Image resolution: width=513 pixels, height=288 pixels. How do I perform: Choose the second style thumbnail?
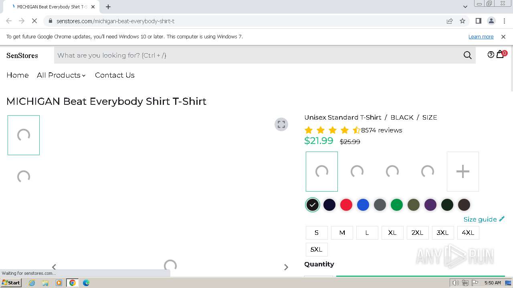tap(357, 172)
